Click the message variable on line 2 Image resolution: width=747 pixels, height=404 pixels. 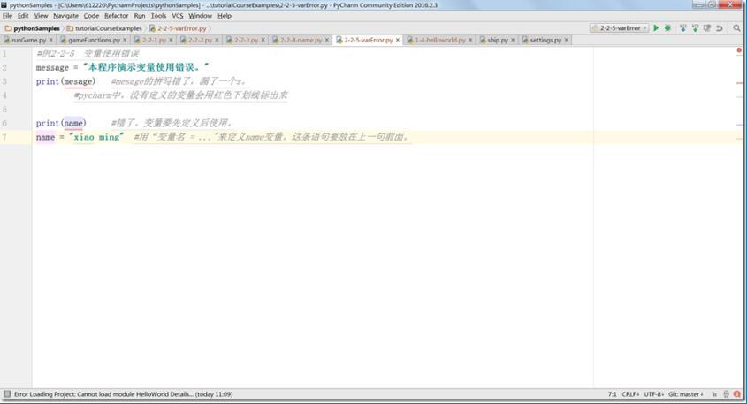click(52, 68)
